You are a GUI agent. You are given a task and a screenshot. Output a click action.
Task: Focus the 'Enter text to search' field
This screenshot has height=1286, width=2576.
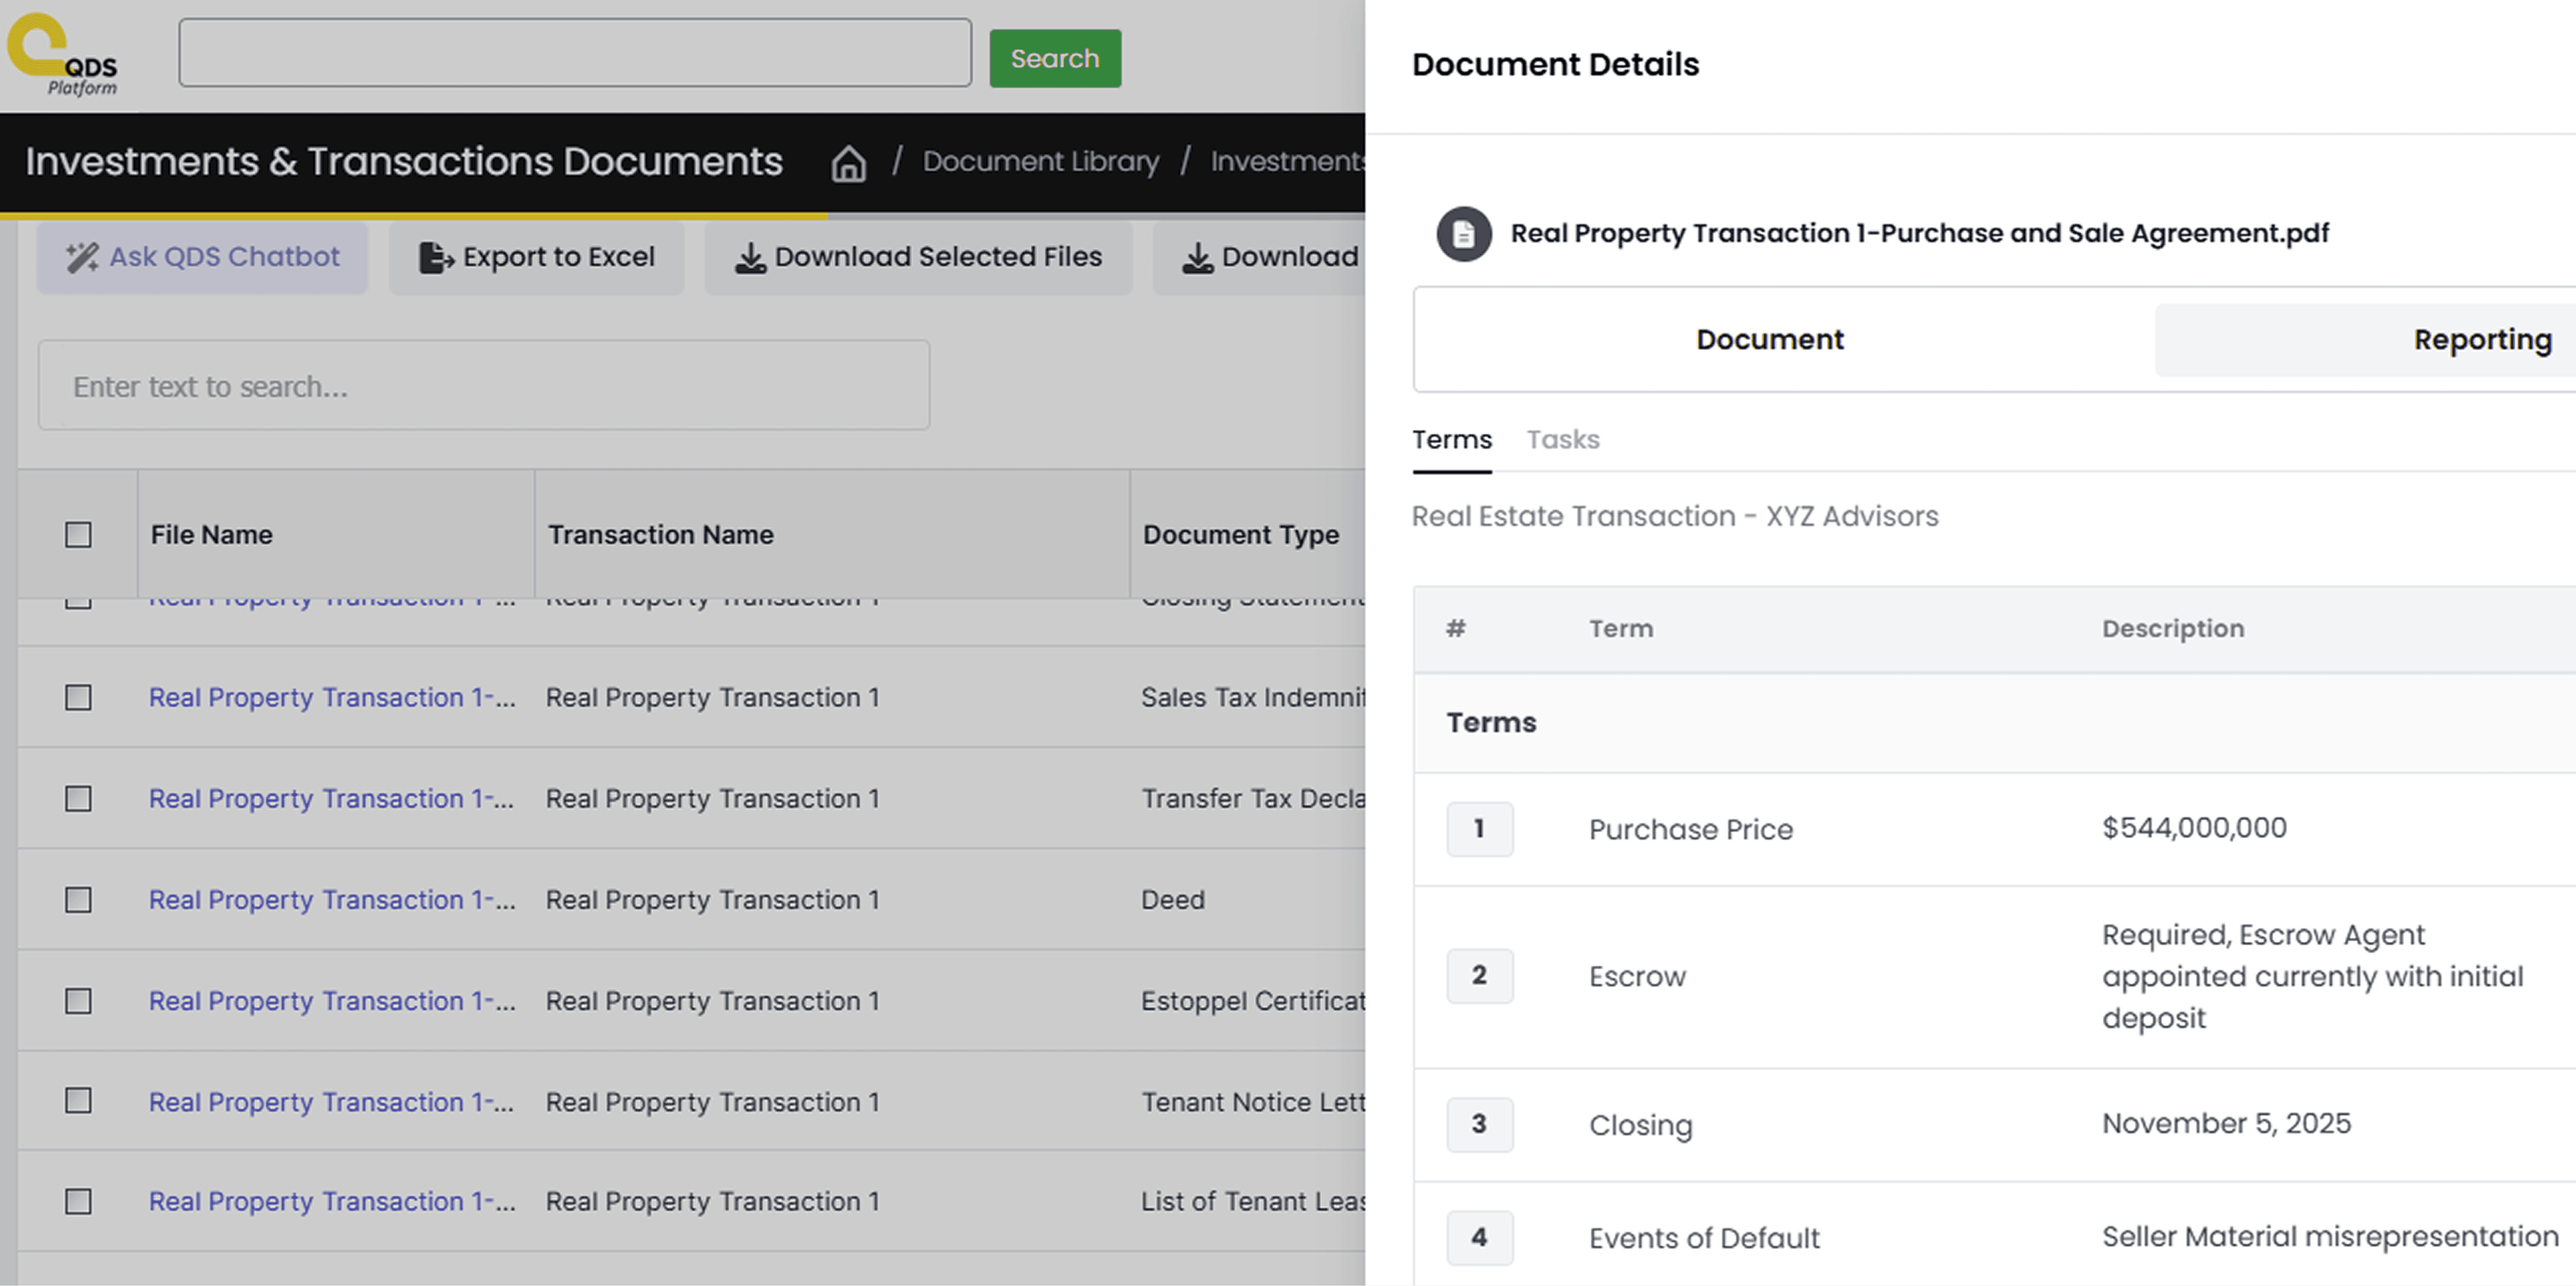(x=483, y=386)
